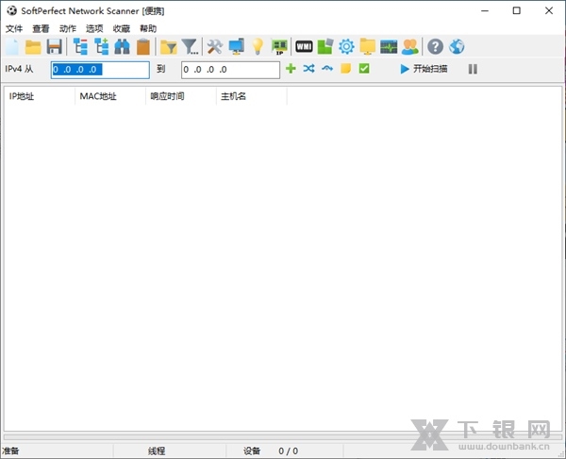Screen dimensions: 566x459
Task: Click the 到 ending IP address field
Action: click(230, 70)
